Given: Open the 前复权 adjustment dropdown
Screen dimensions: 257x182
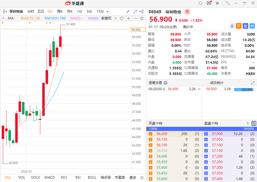Looking at the screenshot, I should pos(116,18).
